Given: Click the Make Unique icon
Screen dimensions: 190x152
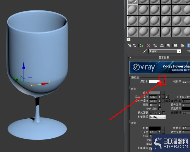Looking at the screenshot, I should click(x=162, y=45).
